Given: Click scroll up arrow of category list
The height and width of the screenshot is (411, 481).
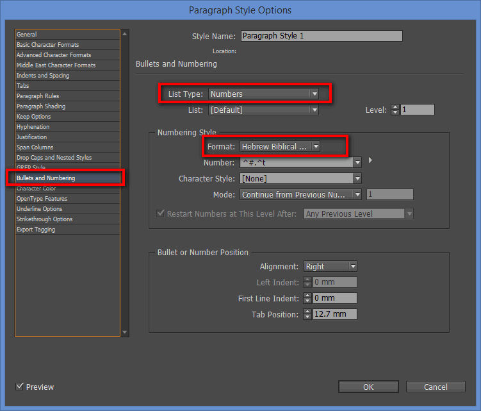Looking at the screenshot, I should click(124, 34).
